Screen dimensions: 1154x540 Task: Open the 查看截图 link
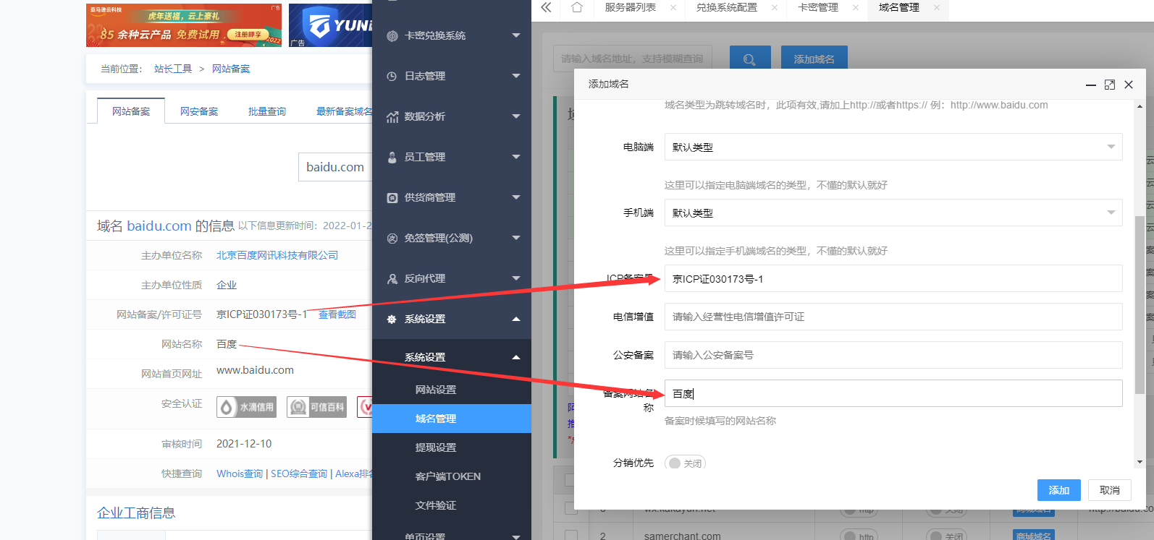point(337,314)
